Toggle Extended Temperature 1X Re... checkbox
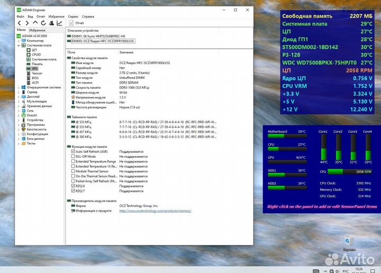This screenshot has height=273, width=381. (73, 166)
